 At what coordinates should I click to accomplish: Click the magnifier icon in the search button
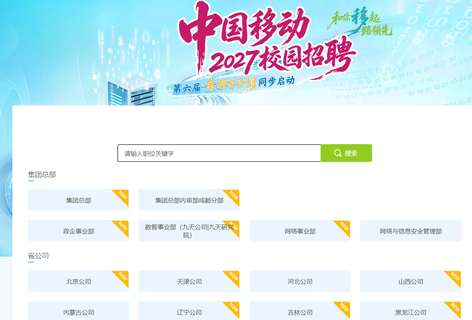[338, 153]
